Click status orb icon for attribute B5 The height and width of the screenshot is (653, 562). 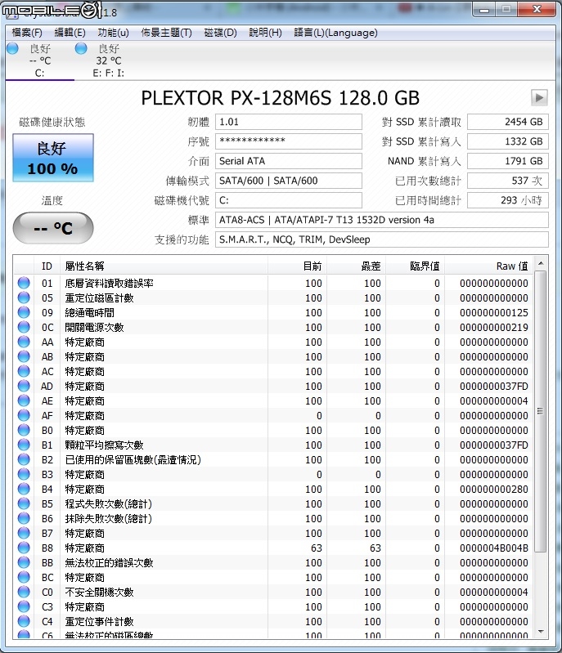click(24, 503)
